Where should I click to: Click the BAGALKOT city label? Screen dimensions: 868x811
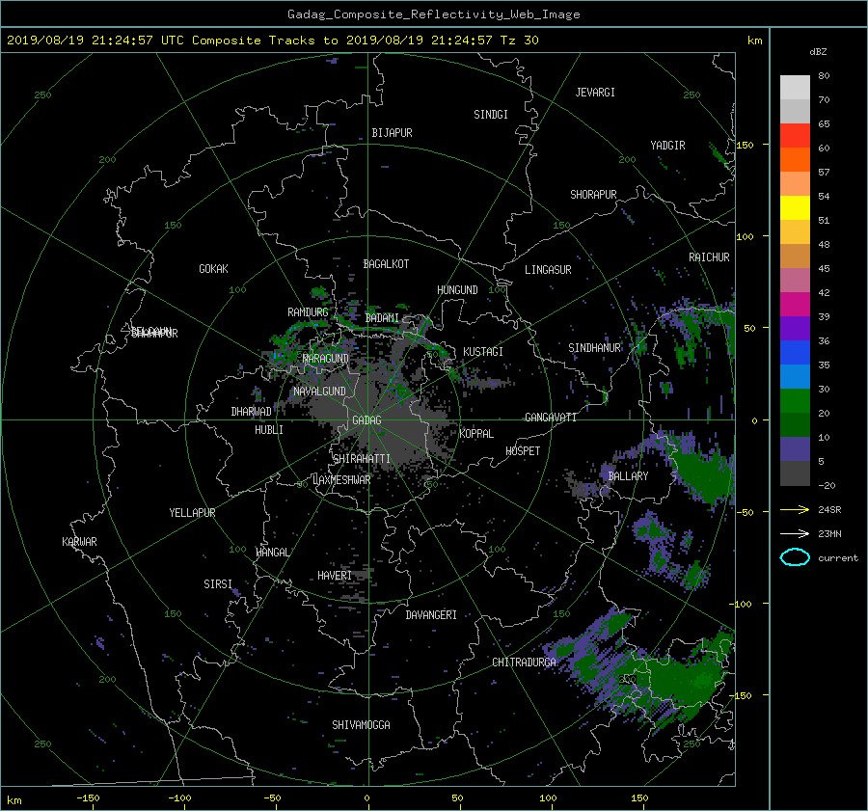(x=386, y=264)
